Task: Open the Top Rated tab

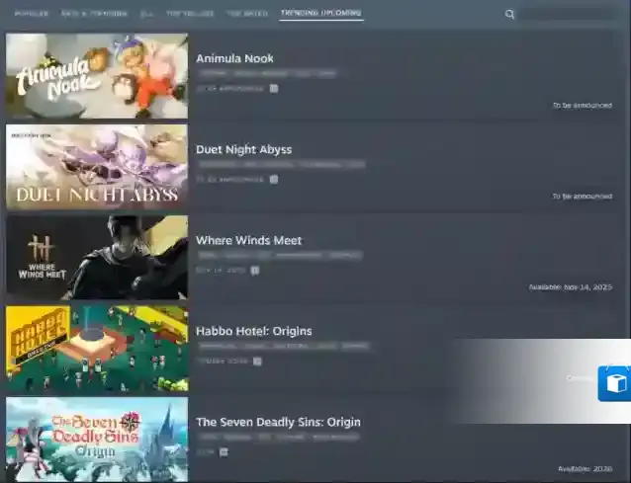Action: pyautogui.click(x=247, y=15)
